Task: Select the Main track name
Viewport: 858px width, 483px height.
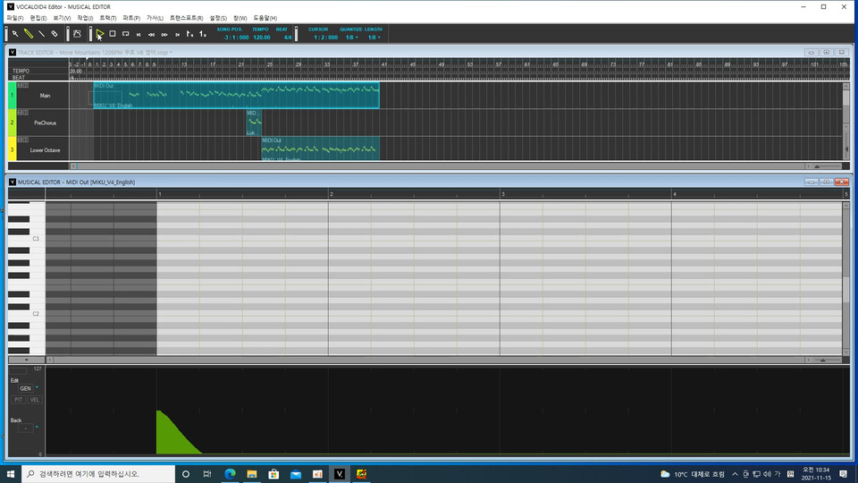Action: pos(45,96)
